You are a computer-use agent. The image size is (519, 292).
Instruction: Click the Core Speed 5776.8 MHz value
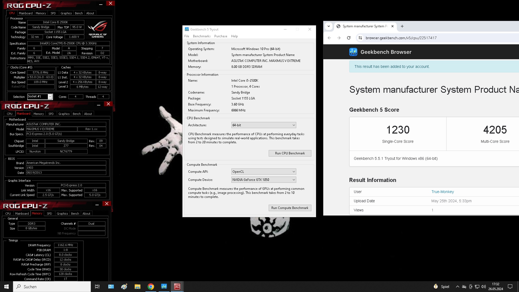tap(41, 72)
